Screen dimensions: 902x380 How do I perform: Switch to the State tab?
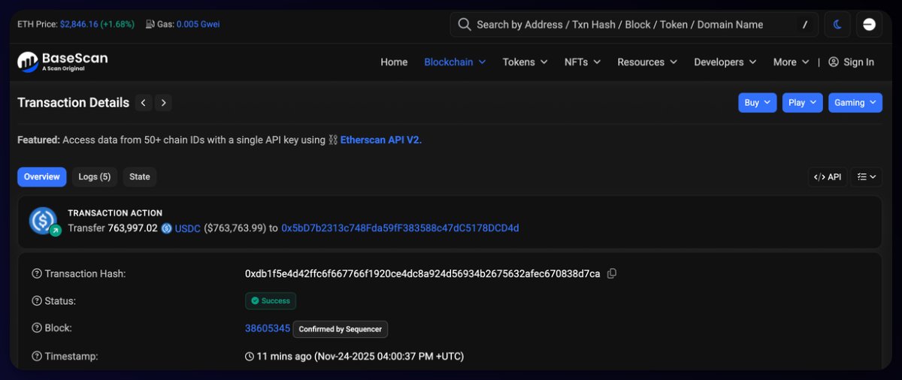click(x=140, y=176)
